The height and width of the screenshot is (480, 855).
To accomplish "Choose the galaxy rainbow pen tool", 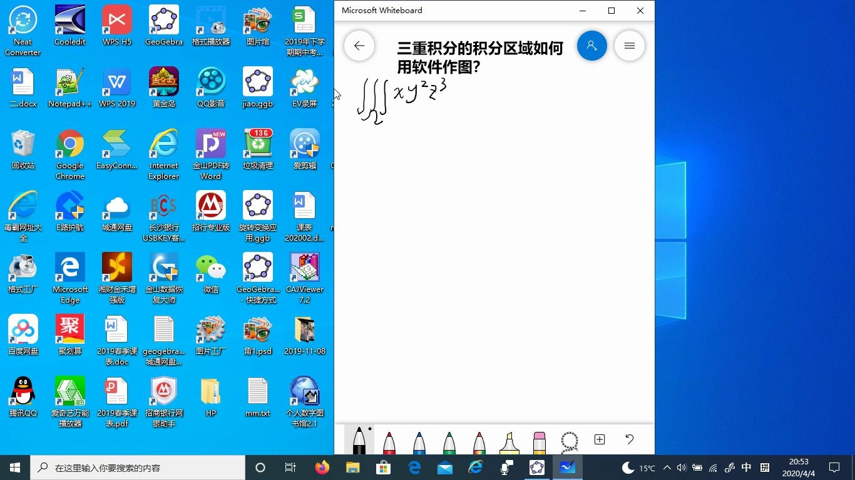I will (479, 442).
